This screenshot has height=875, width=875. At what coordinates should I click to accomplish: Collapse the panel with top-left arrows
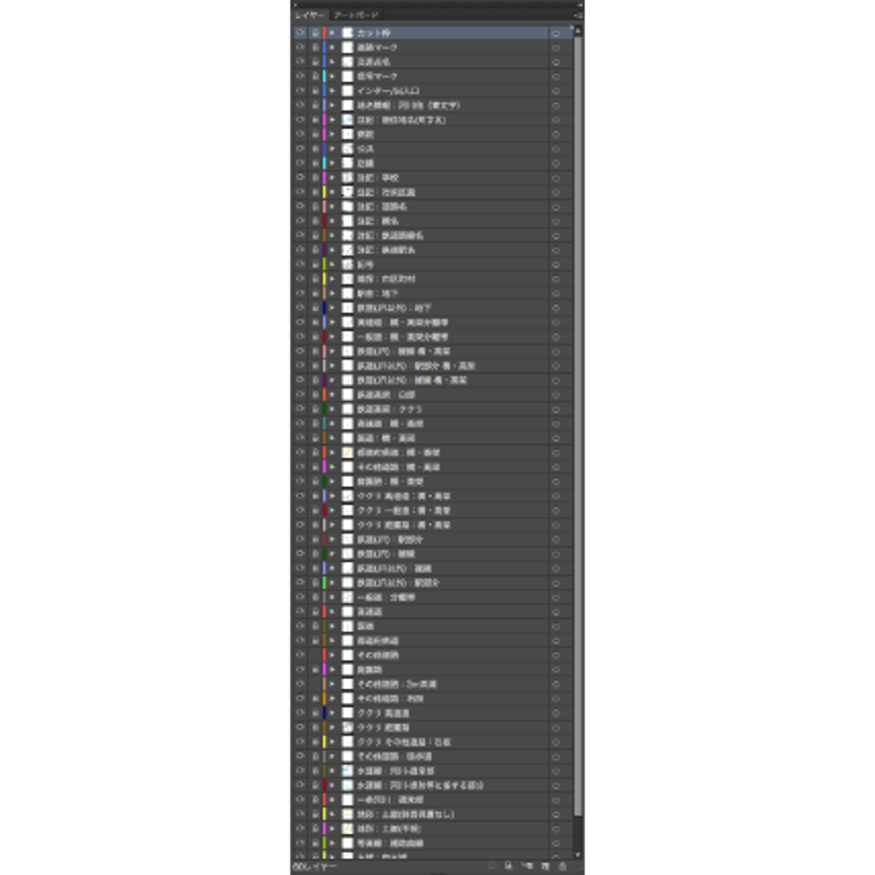coord(295,5)
